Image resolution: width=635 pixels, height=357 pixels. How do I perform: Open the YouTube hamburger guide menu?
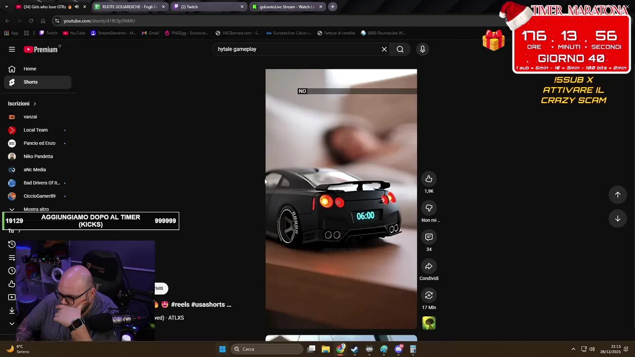12,49
